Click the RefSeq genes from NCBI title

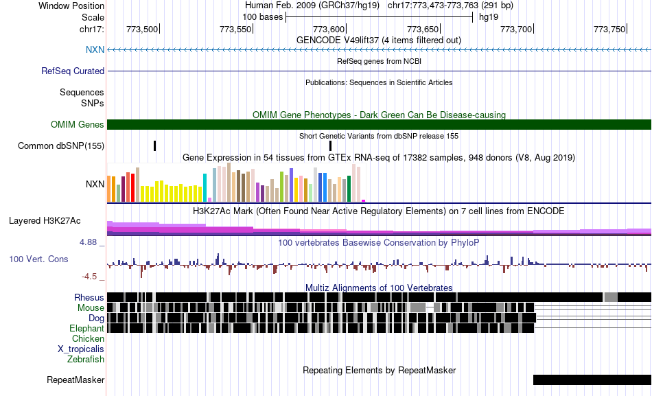pos(380,61)
